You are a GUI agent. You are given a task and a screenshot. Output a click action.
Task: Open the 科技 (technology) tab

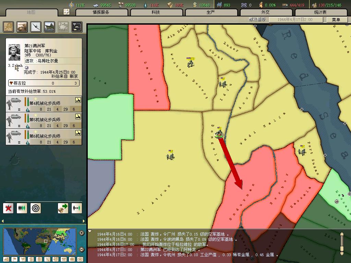click(x=156, y=12)
